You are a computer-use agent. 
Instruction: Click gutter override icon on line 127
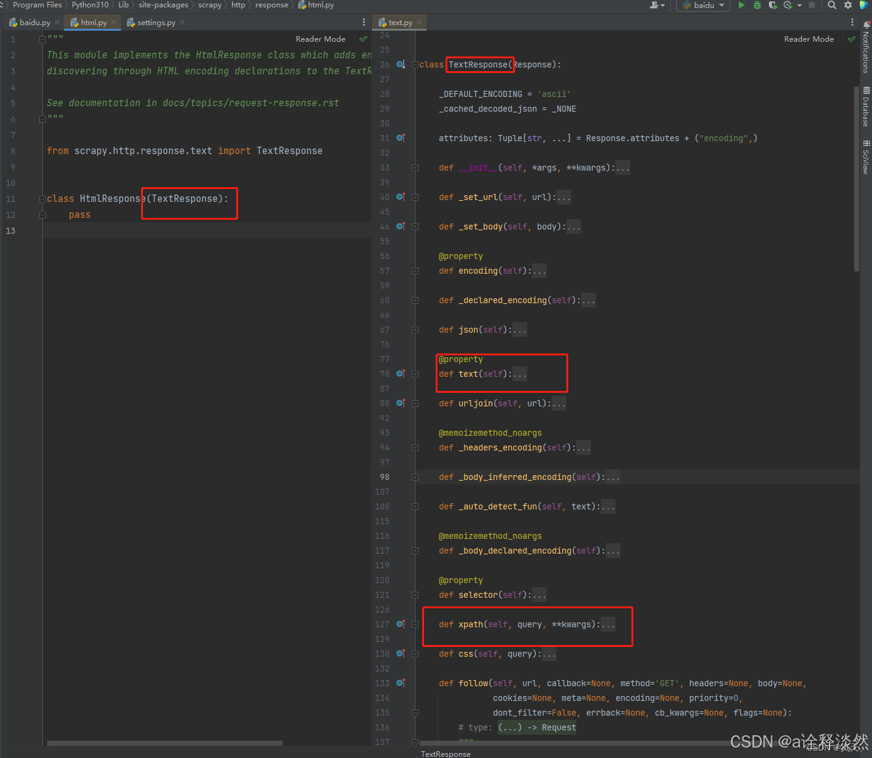point(401,624)
